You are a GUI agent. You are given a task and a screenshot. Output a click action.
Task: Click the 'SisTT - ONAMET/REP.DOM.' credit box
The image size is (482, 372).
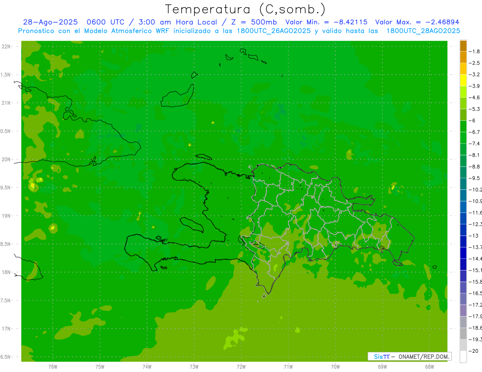409,356
